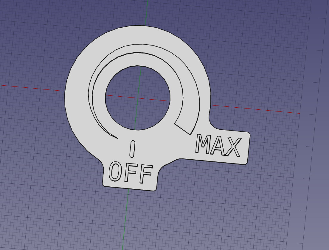Click the wide end of the tapered arc

(183, 128)
